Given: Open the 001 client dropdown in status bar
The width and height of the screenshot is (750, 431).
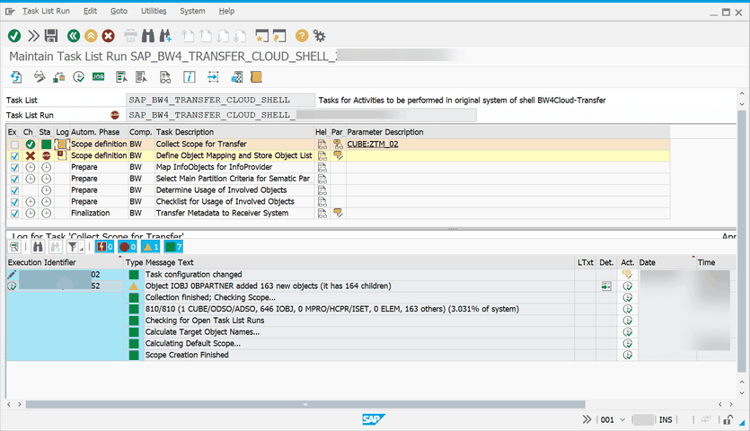Looking at the screenshot, I should [x=622, y=419].
